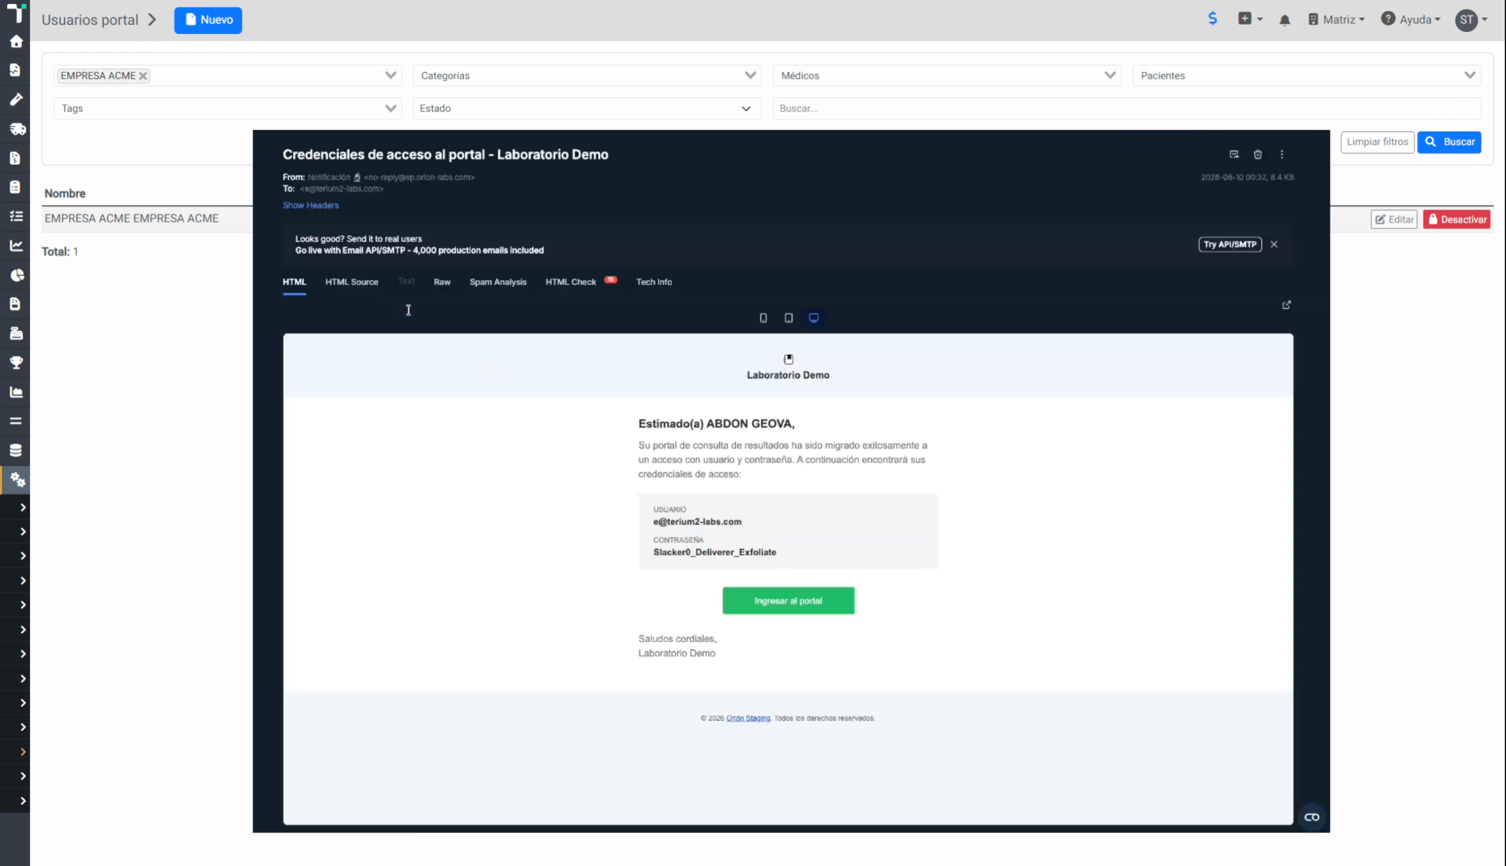Switch preview to desktop monitor view
Screen dimensions: 1506x866
(814, 318)
